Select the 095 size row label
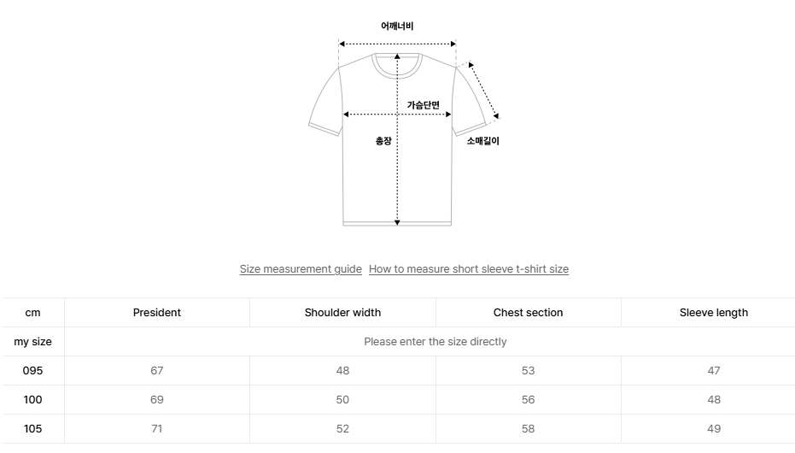Screen dimensions: 795x453 coord(32,371)
